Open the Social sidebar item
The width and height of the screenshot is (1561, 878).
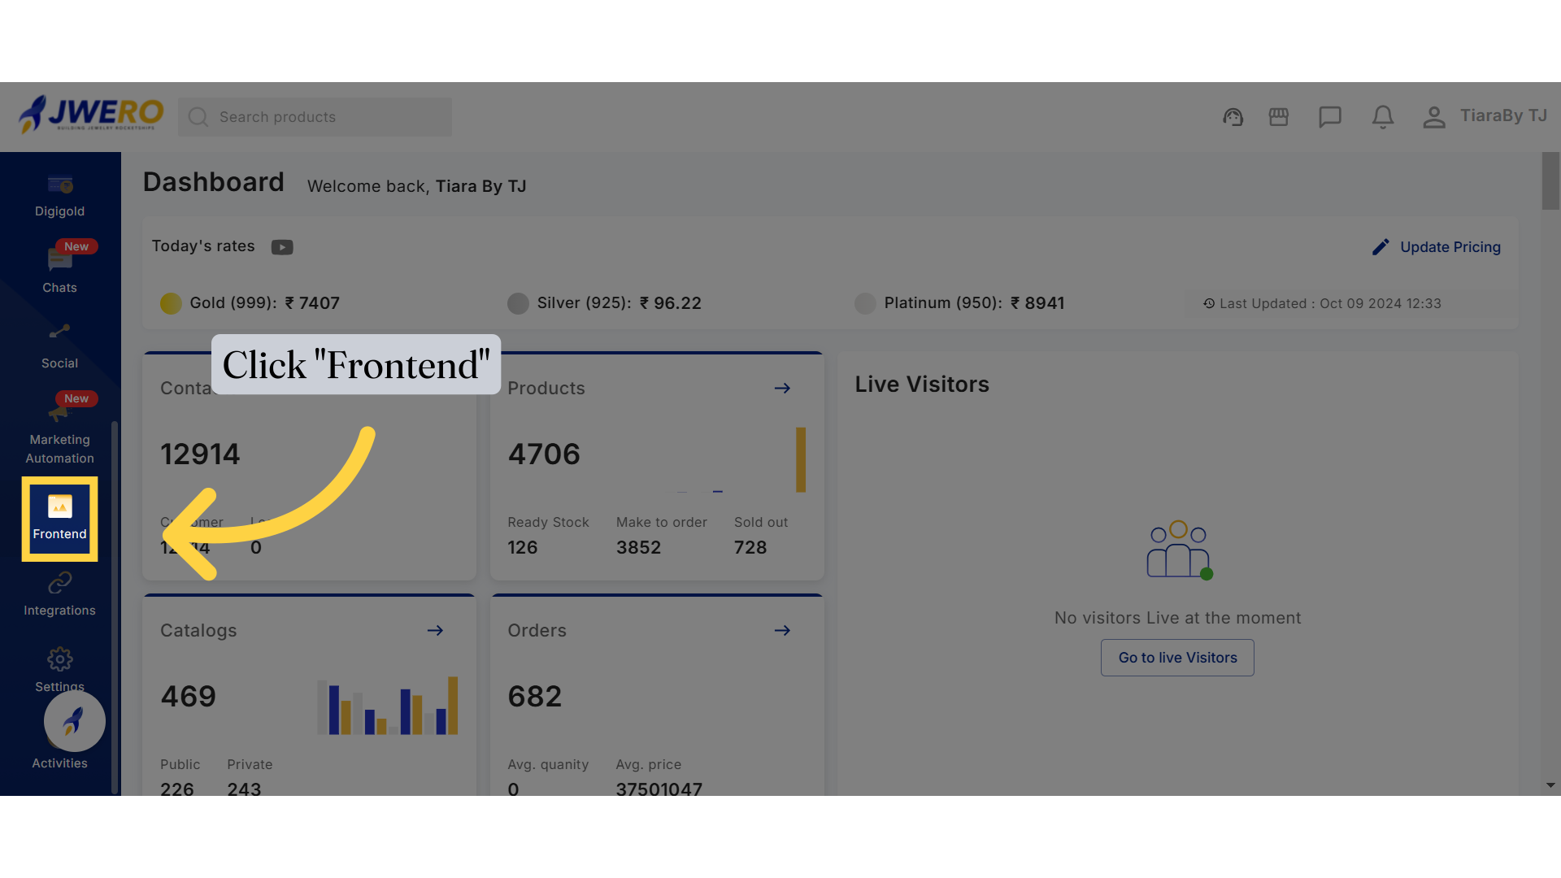click(x=59, y=346)
